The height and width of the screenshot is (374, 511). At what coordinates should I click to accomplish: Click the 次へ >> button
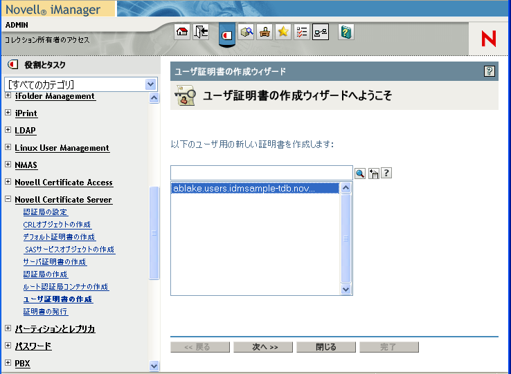tap(263, 347)
